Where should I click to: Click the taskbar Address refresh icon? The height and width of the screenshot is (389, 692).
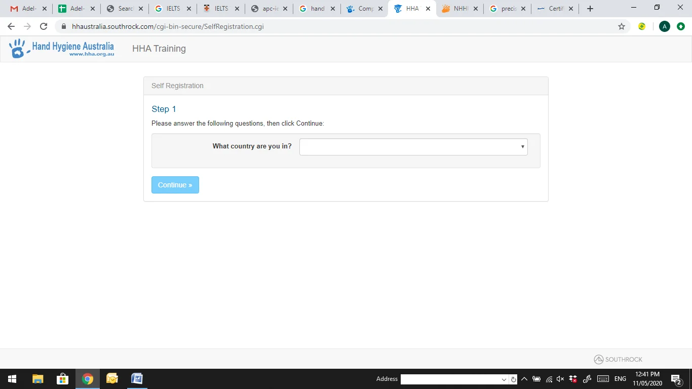[x=513, y=379]
